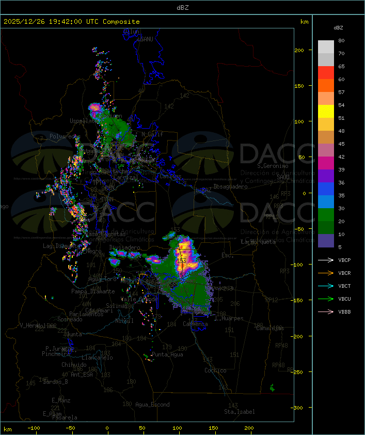Image resolution: width=365 pixels, height=435 pixels.
Task: Click the E_Manz map label
Action: tap(61, 400)
